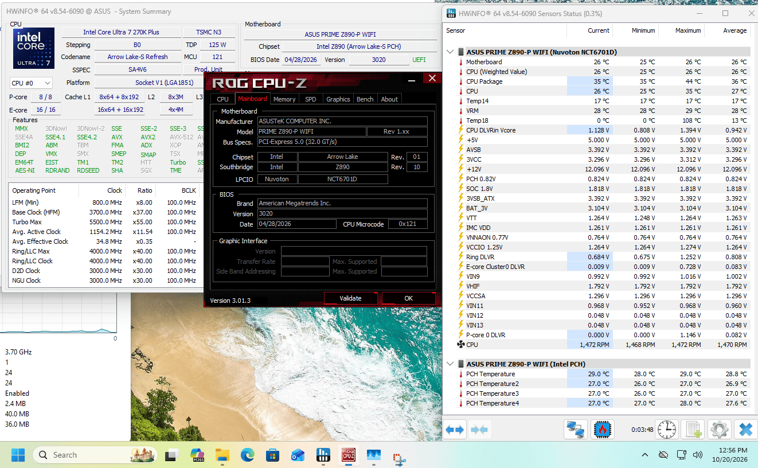Open File Explorer from the taskbar
Screen dimensions: 758x468
coord(222,455)
